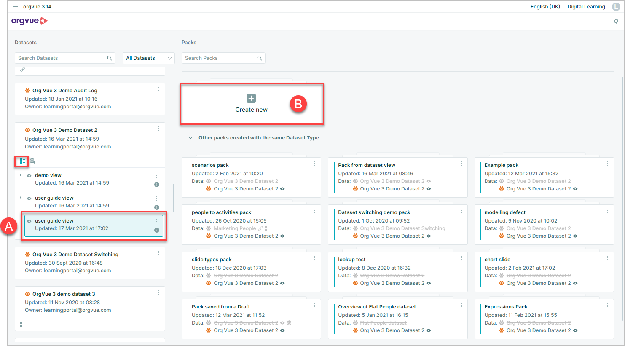625x346 pixels.
Task: Toggle eye icon of demo view
Action: [29, 176]
